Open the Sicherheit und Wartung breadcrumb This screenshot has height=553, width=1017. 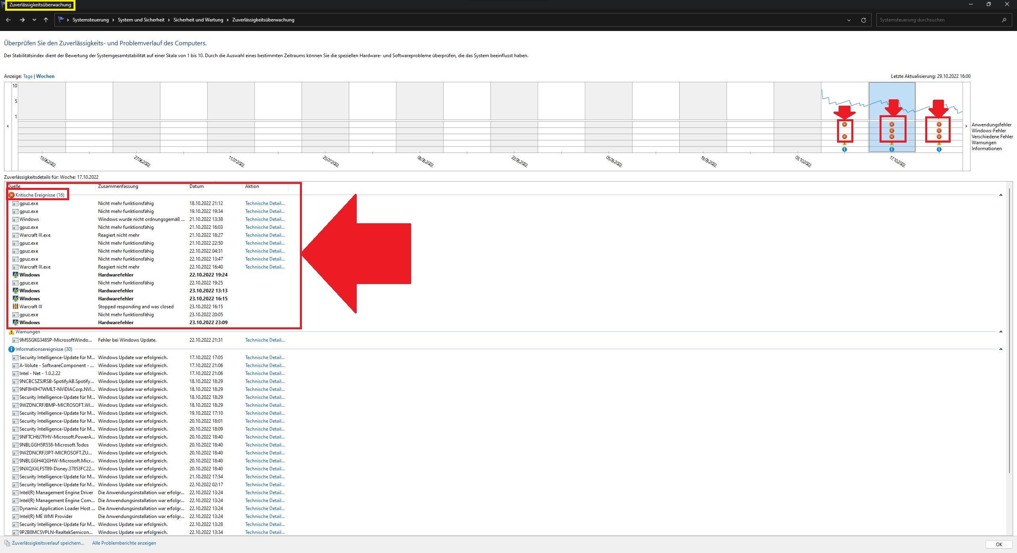coord(198,20)
